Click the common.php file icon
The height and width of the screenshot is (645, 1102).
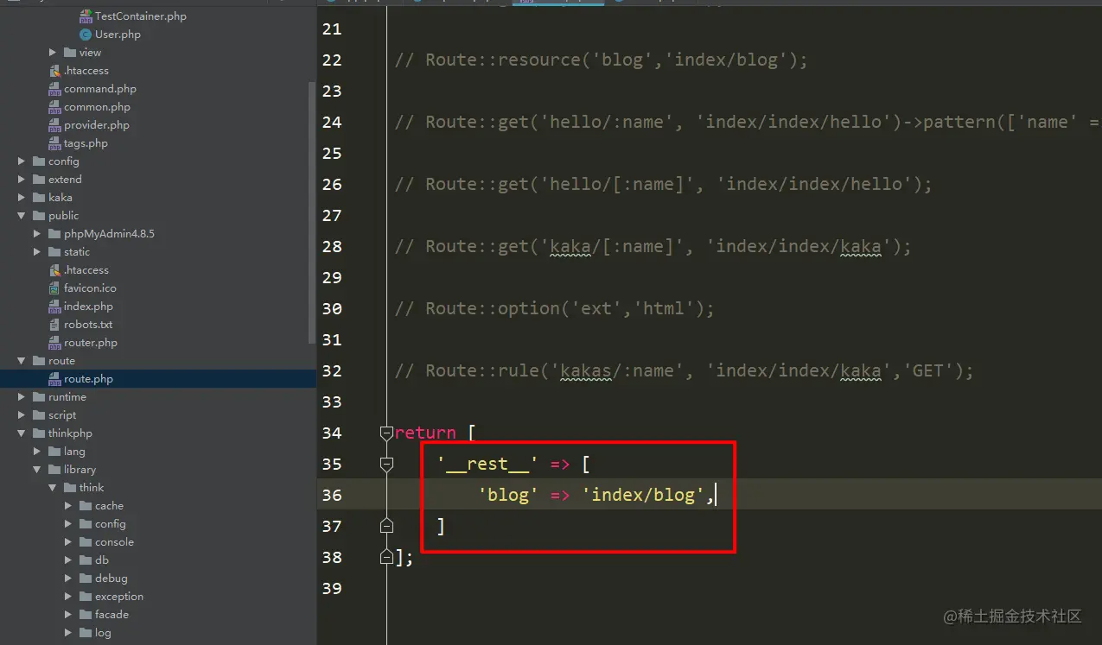(x=55, y=107)
